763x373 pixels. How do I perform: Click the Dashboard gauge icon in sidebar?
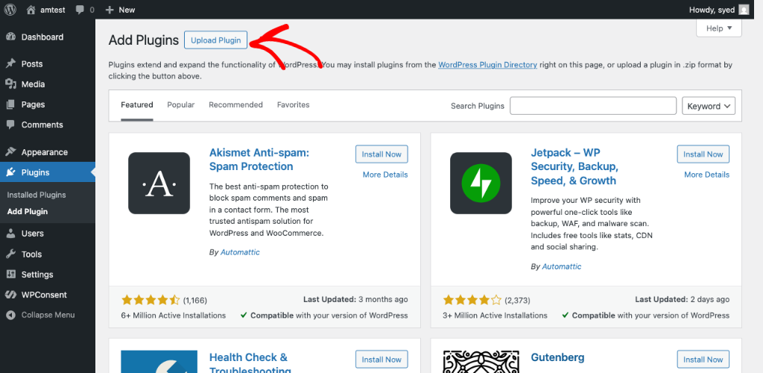[10, 37]
